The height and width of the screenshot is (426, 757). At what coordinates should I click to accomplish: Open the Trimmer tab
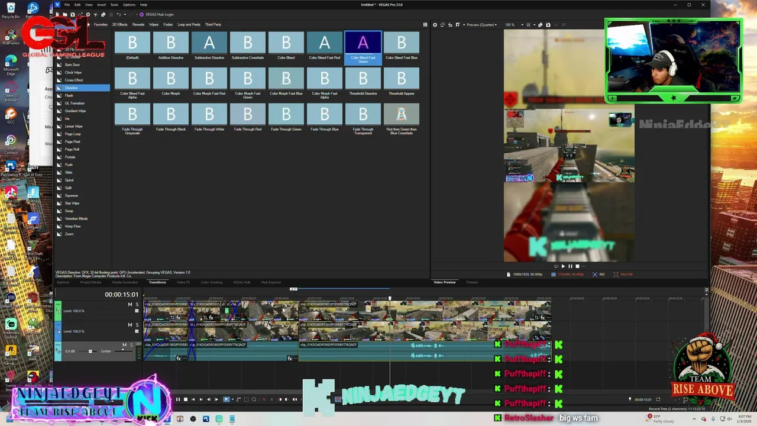[x=472, y=282]
